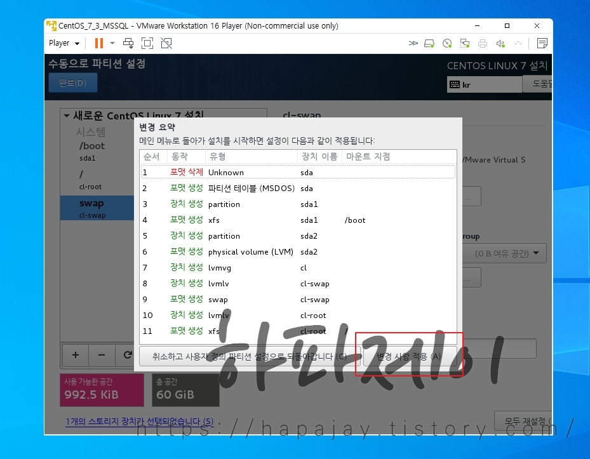Image resolution: width=590 pixels, height=459 pixels.
Task: Open the volume group dropdown (0 B 여유 공간)
Action: tap(505, 253)
